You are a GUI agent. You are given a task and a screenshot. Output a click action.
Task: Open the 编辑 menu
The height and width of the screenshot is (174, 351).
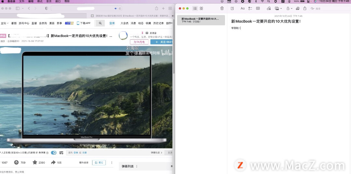click(x=31, y=1)
